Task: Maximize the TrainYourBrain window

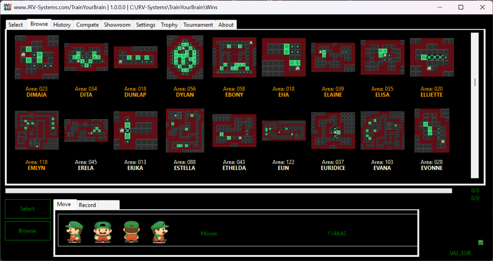Action: (461, 7)
